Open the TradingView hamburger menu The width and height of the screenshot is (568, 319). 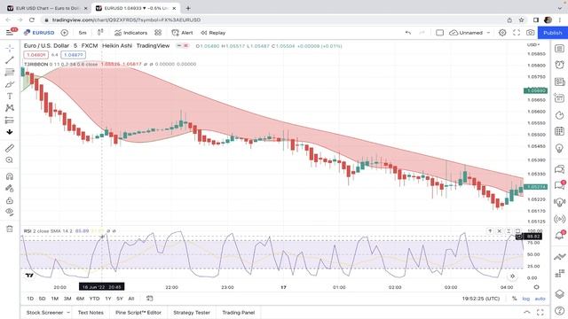10,33
